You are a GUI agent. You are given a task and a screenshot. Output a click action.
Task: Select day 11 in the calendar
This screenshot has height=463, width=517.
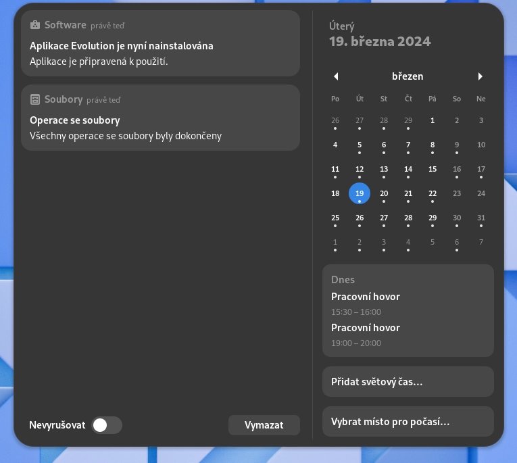(335, 169)
